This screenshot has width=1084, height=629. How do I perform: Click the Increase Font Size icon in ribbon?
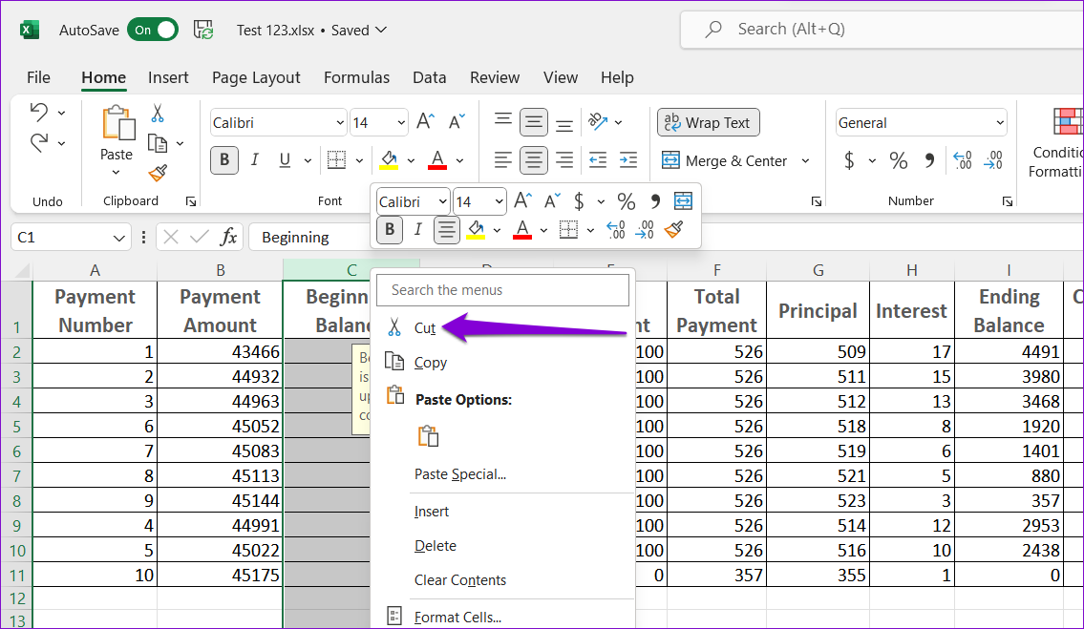pyautogui.click(x=426, y=122)
